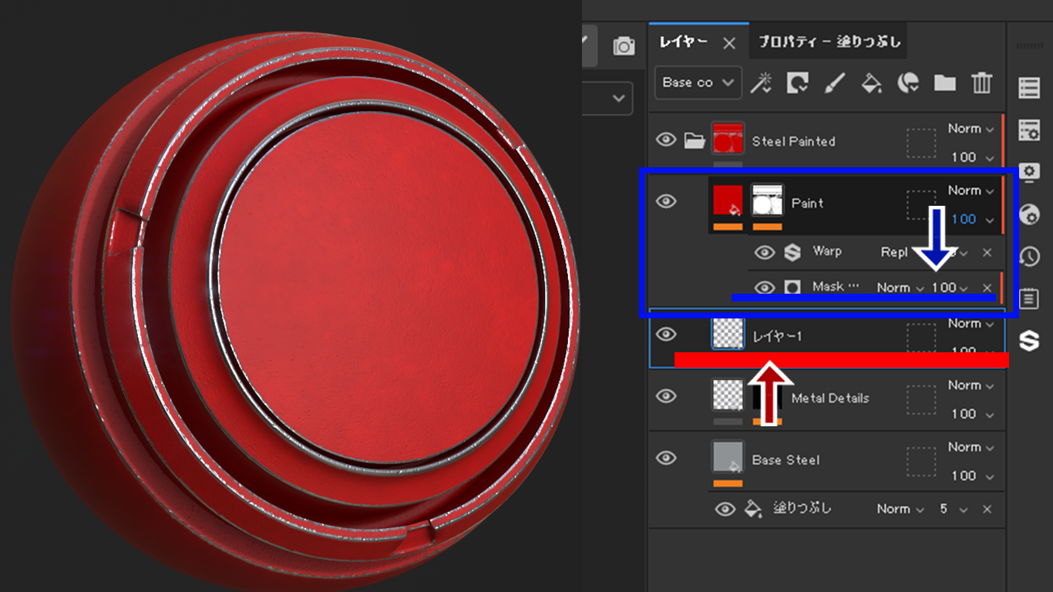This screenshot has height=592, width=1053.
Task: Open the opacity dropdown showing 100 on Paint layer
Action: 977,219
